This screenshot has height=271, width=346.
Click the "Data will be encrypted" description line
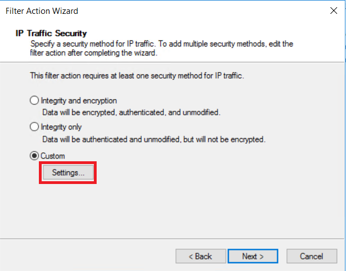pyautogui.click(x=124, y=112)
